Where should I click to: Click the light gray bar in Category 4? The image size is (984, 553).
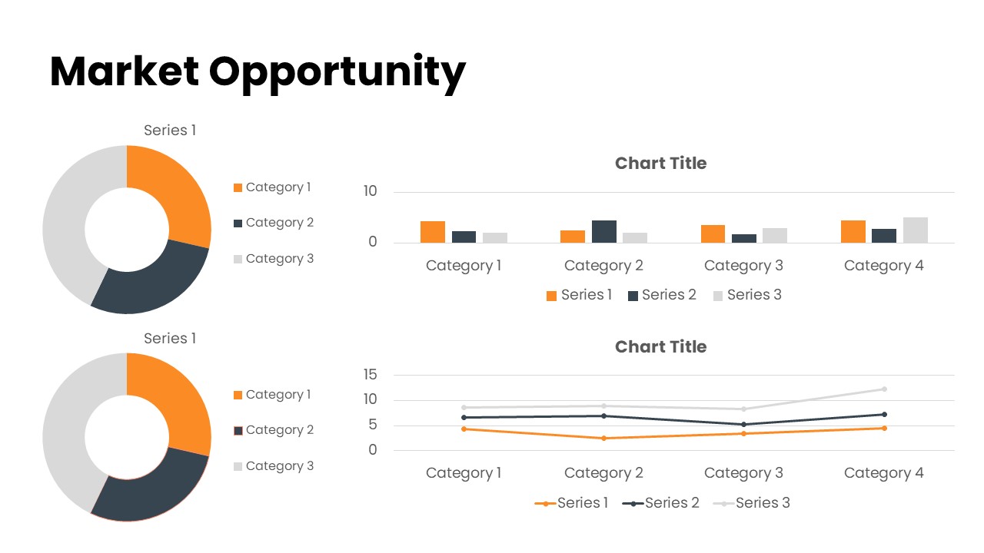tap(915, 230)
